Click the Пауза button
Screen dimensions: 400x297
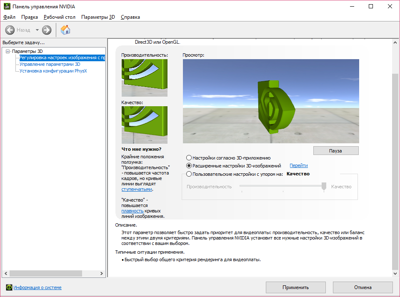(336, 151)
